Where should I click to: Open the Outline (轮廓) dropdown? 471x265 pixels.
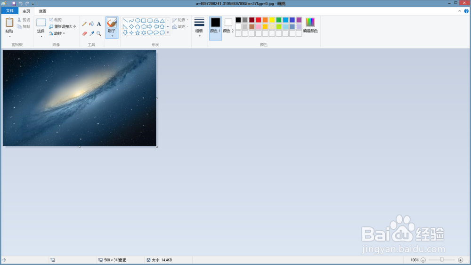pos(180,20)
